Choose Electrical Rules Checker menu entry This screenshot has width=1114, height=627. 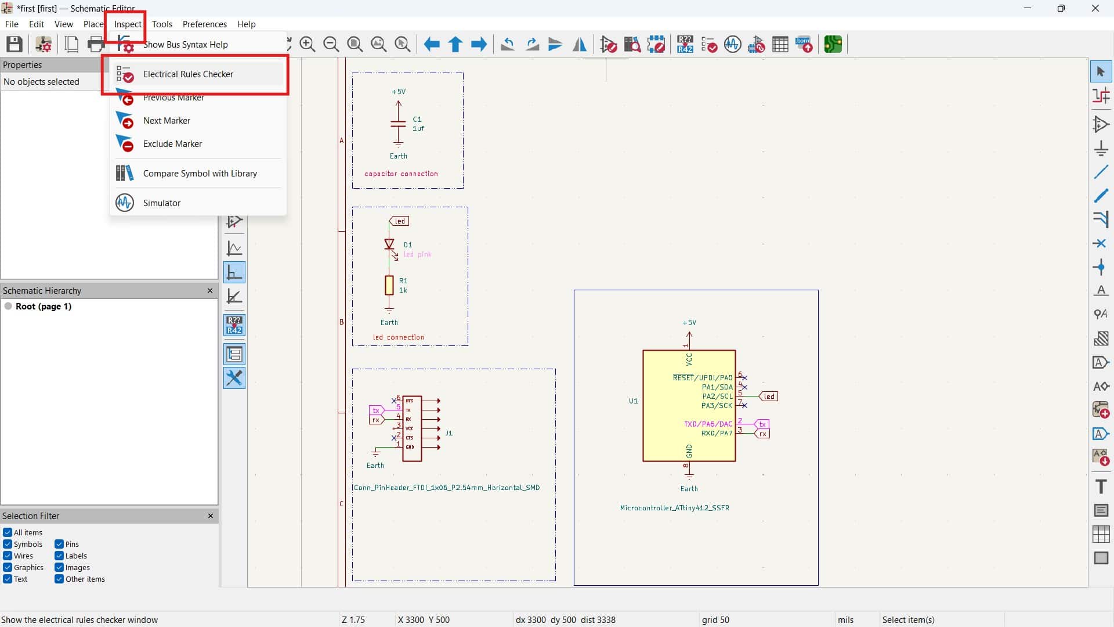(x=188, y=74)
